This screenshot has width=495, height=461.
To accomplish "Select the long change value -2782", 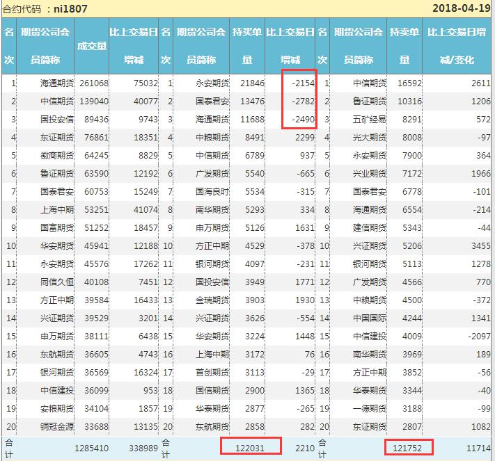I will [x=303, y=102].
